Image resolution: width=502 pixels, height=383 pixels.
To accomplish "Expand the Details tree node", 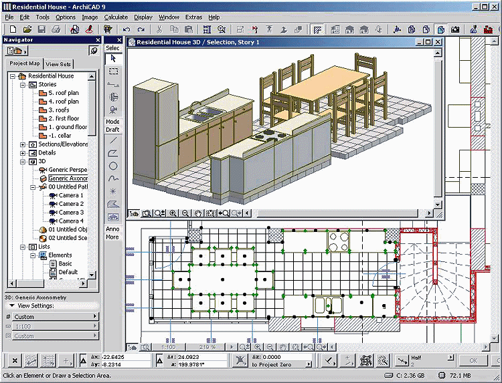I will pyautogui.click(x=23, y=154).
